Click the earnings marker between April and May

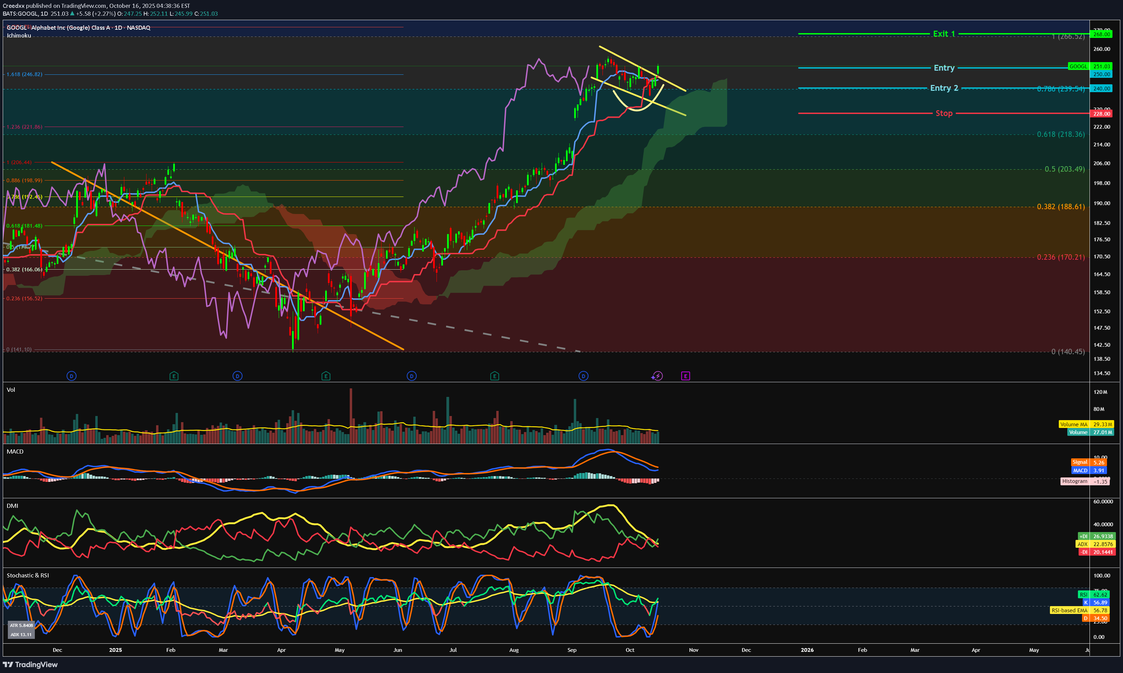pos(326,376)
